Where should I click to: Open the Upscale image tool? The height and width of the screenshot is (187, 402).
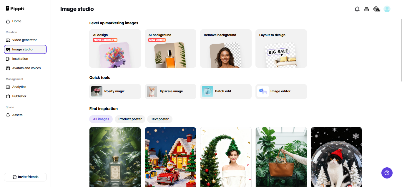coord(170,91)
